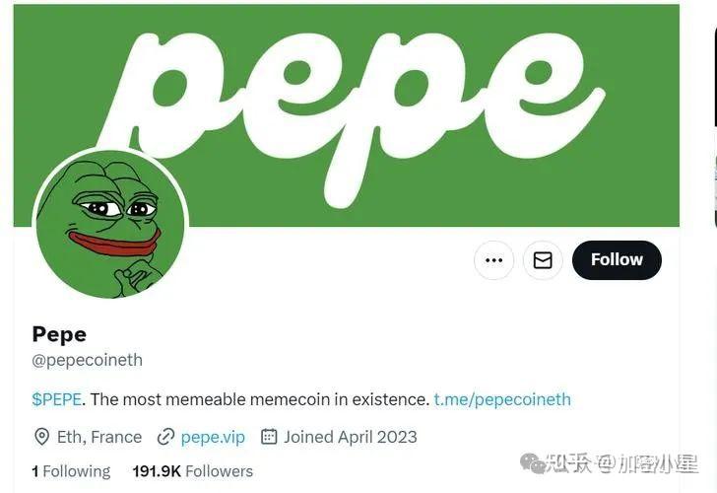
Task: Open the 1 Following list
Action: tap(71, 471)
